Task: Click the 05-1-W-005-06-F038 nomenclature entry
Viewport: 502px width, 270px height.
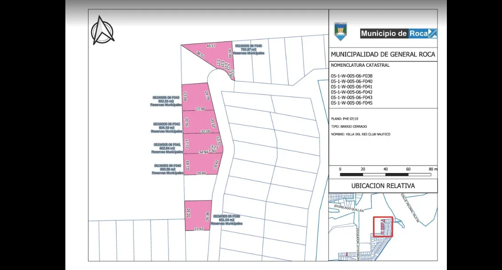Action: [352, 76]
